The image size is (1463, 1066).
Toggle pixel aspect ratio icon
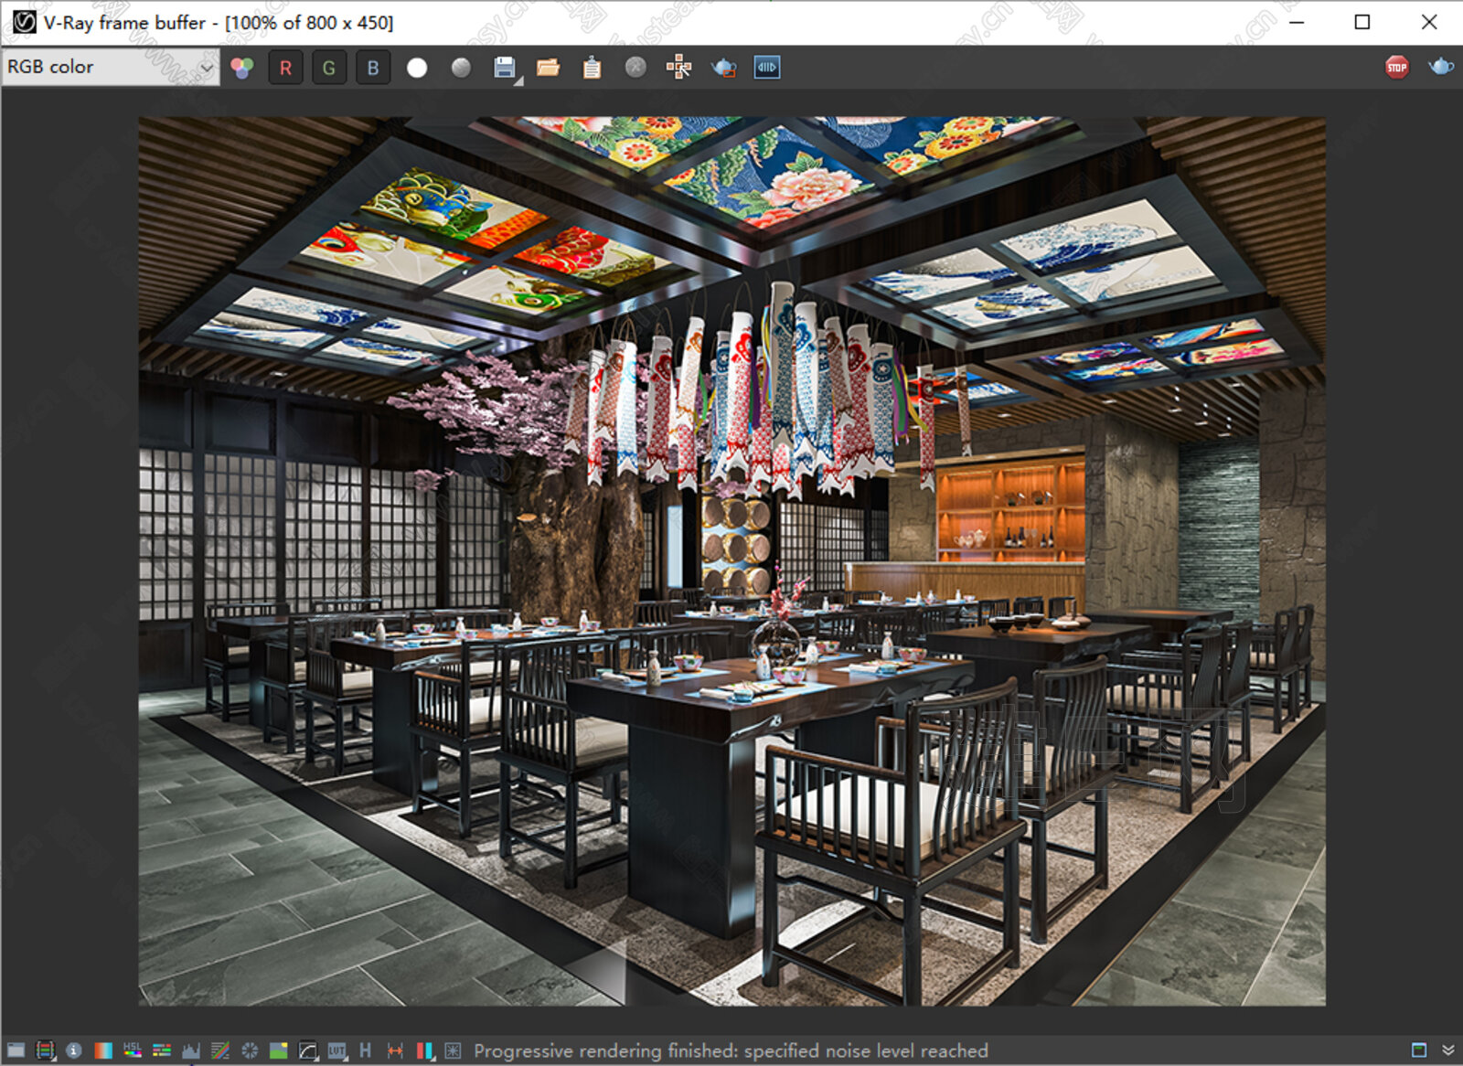pos(395,1050)
